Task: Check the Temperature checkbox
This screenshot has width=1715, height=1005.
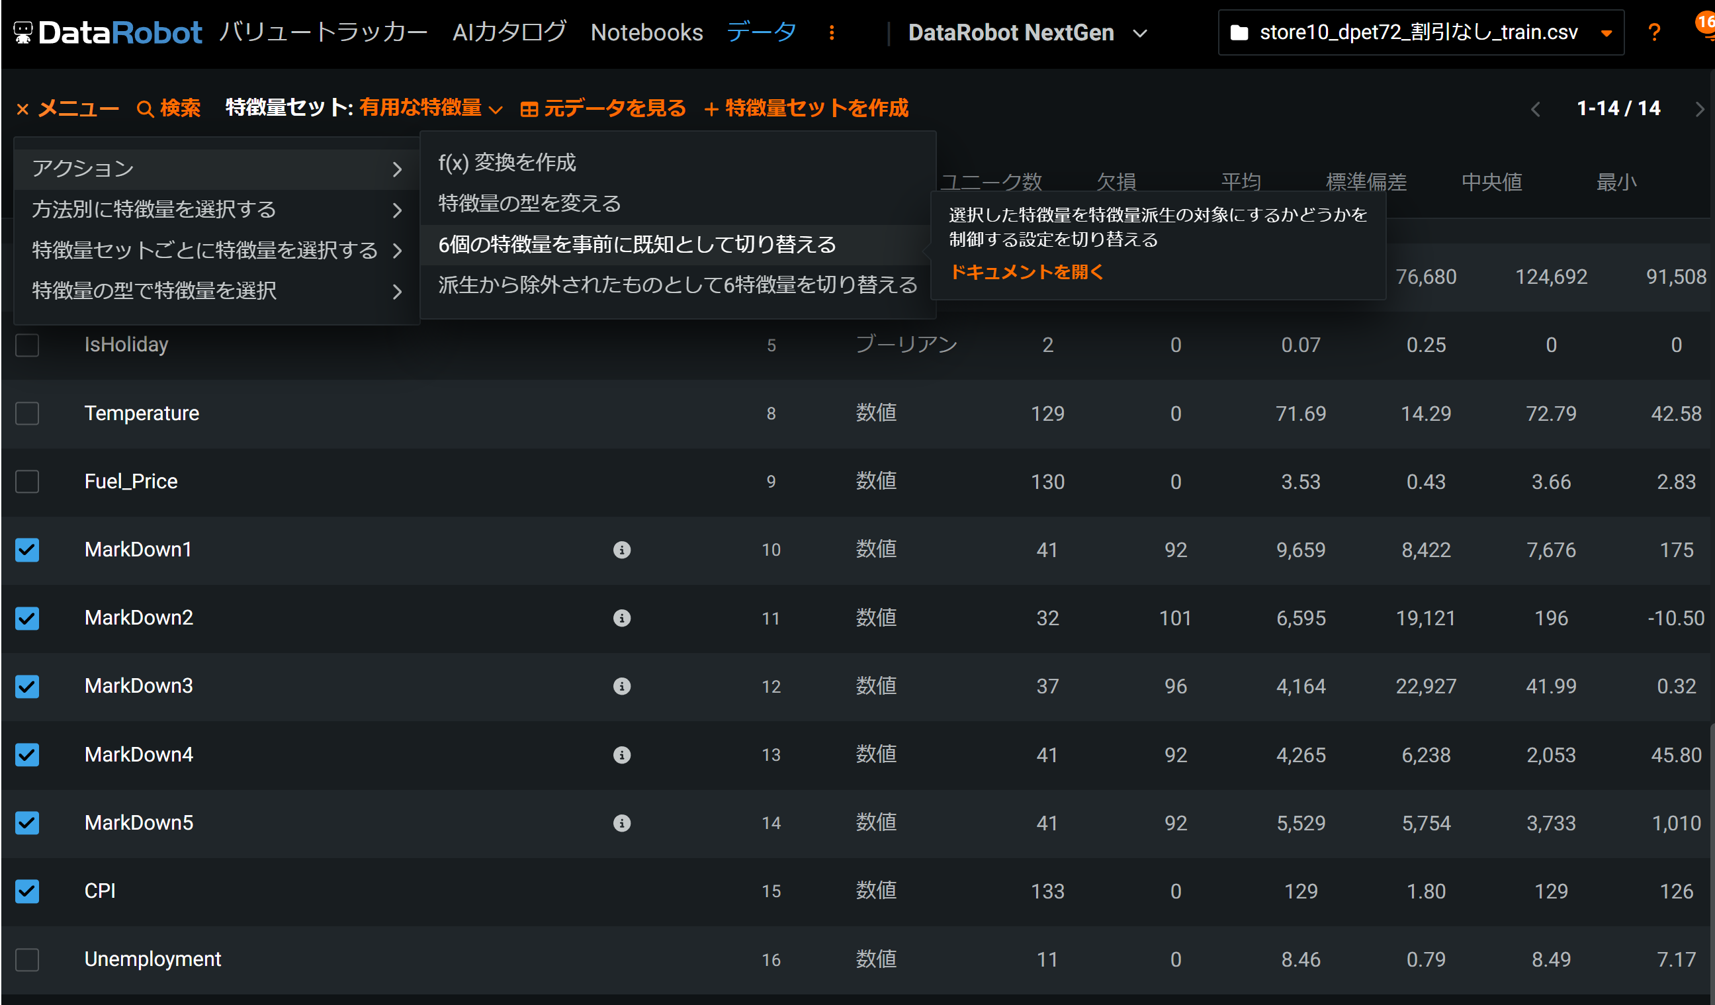Action: [27, 413]
